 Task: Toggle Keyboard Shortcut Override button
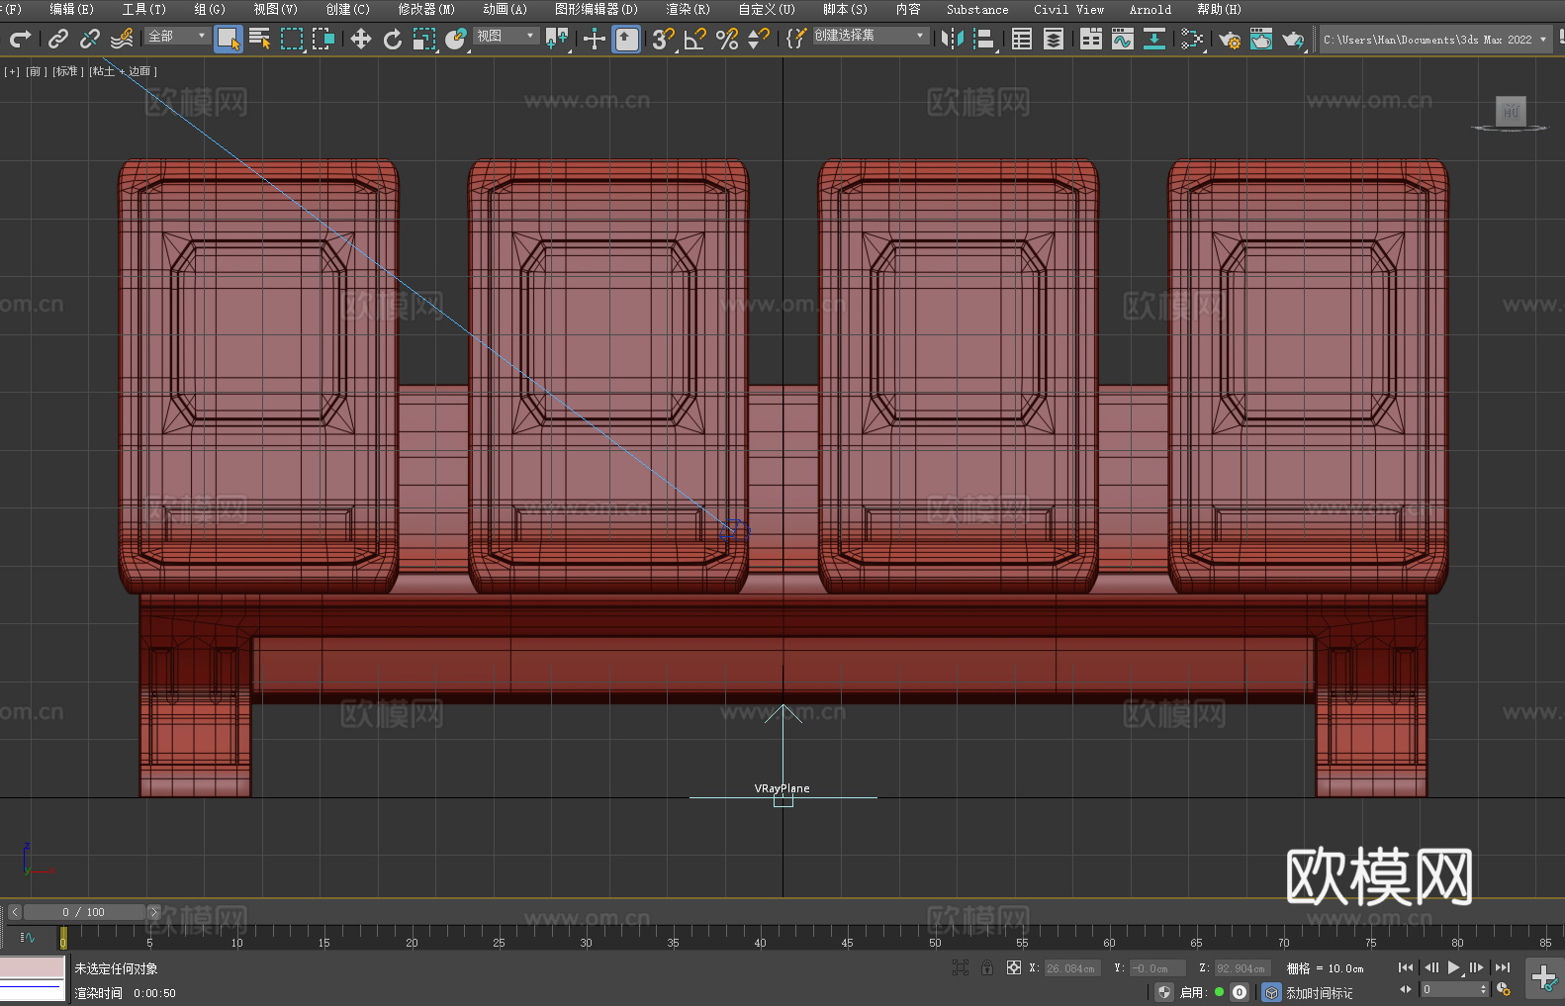click(626, 39)
